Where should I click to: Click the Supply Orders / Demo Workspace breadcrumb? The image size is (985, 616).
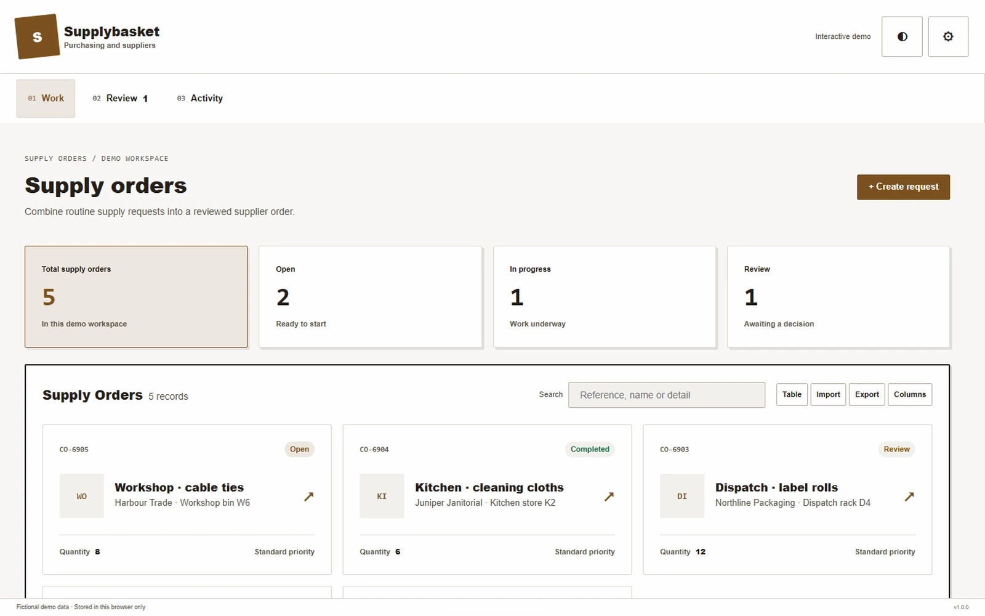coord(97,158)
